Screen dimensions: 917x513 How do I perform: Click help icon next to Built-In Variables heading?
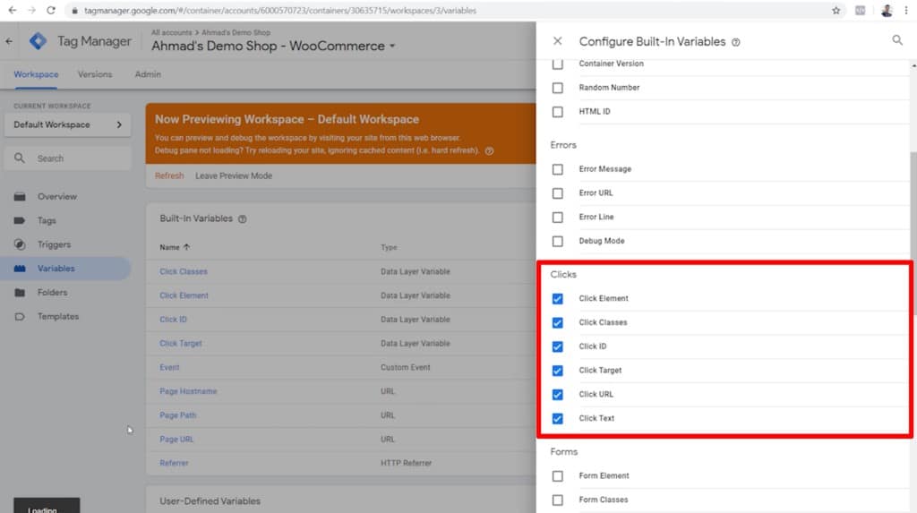[243, 218]
